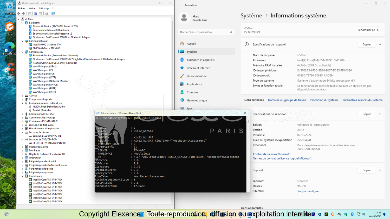The image size is (390, 219).
Task: Click the orange G tray icon in taskbar
Action: click(x=333, y=214)
